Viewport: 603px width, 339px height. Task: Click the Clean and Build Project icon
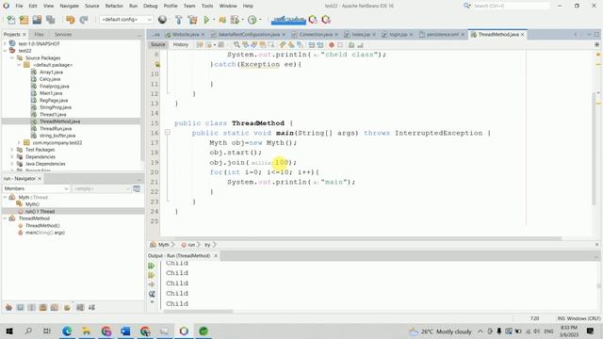pos(192,20)
